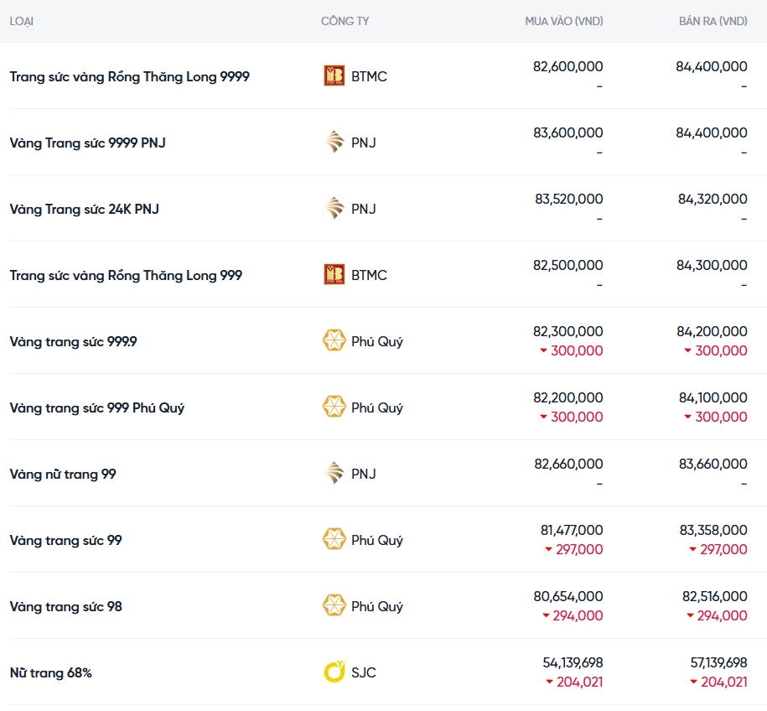767x711 pixels.
Task: Click Phú Quý logo in Vàng trang sức 98 row
Action: [x=334, y=606]
